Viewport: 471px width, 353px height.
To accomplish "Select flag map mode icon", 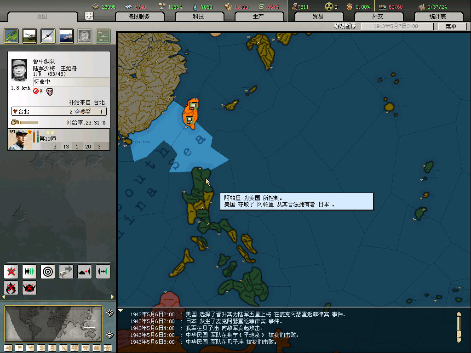I will pyautogui.click(x=19, y=348).
